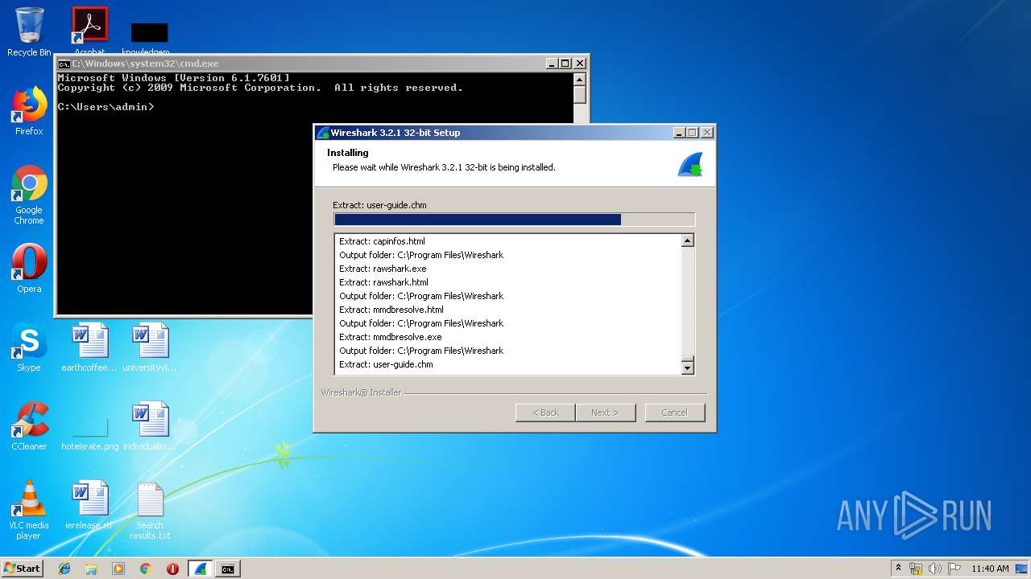Switch to Wireshark Setup taskbar button
The image size is (1031, 579).
point(201,569)
